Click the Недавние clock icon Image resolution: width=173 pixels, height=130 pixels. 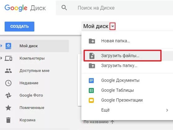(x=8, y=83)
